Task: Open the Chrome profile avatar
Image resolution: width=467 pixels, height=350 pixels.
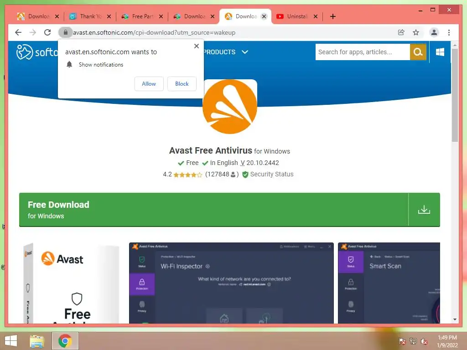Action: coord(434,32)
